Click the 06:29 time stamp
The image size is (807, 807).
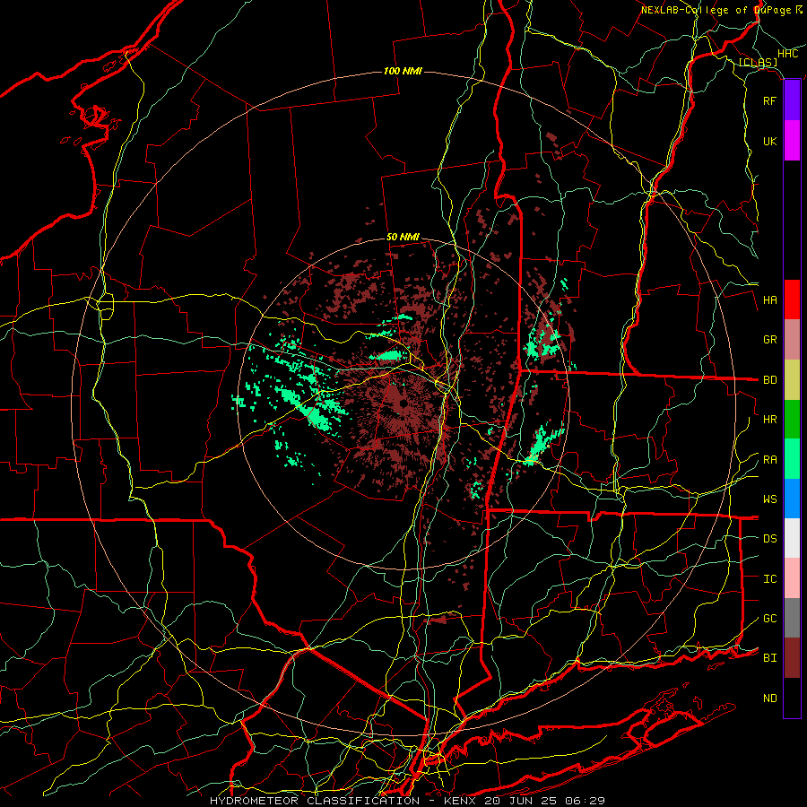click(587, 801)
